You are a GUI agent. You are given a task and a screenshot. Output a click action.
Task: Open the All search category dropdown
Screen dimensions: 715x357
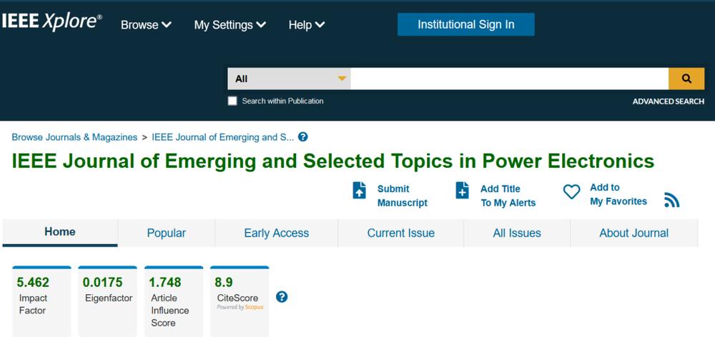point(289,79)
